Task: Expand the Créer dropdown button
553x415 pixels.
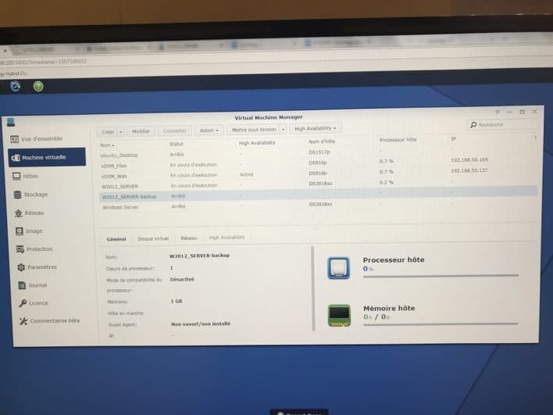Action: click(x=109, y=131)
